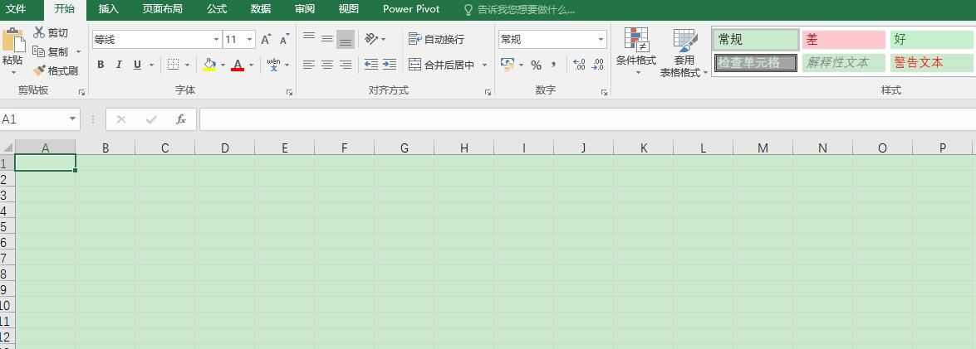The width and height of the screenshot is (976, 349).
Task: Apply the 好 (Good) cell style
Action: coord(932,40)
